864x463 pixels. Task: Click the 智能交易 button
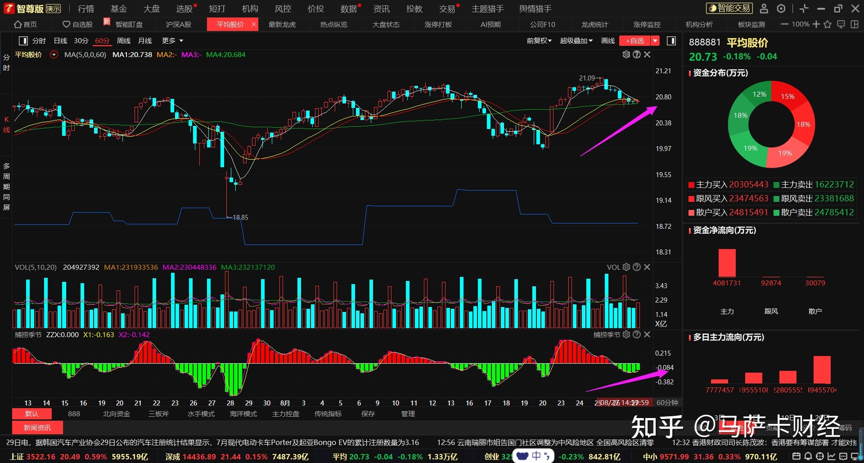pos(729,9)
